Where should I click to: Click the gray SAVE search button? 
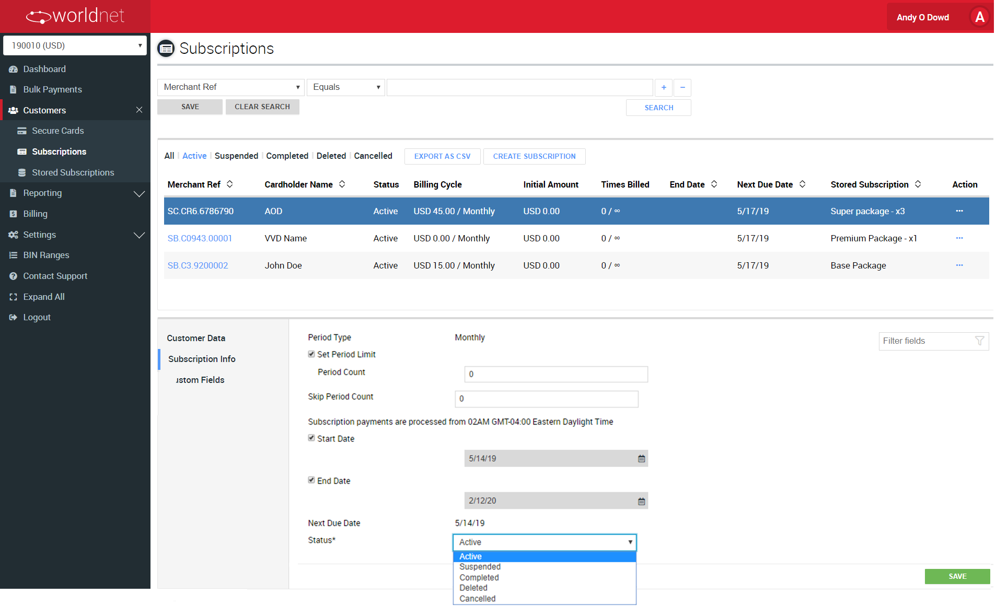click(190, 107)
